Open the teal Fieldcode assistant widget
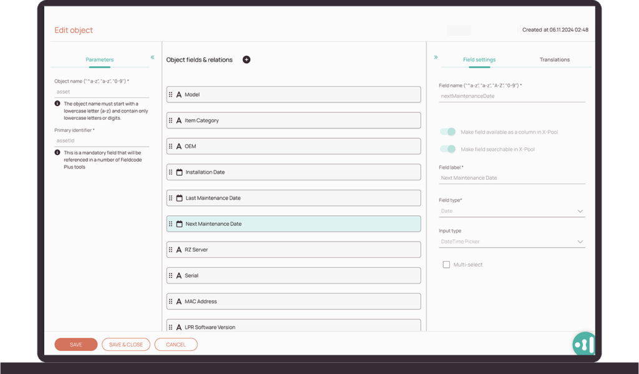This screenshot has width=639, height=374. pyautogui.click(x=584, y=344)
